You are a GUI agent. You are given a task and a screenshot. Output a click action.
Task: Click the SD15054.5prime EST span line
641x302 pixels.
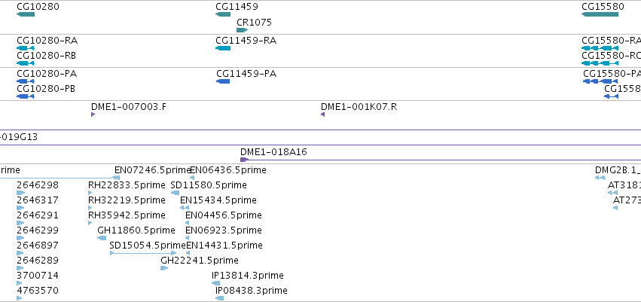(x=143, y=253)
